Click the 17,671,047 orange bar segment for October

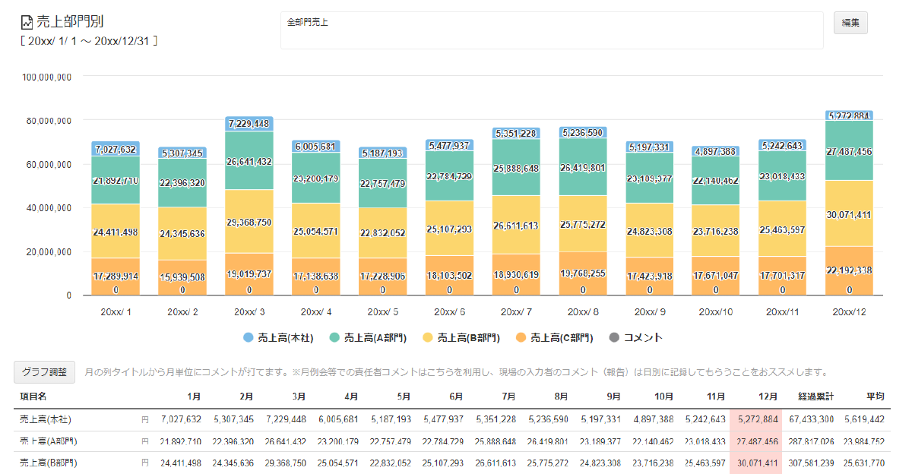coord(717,276)
